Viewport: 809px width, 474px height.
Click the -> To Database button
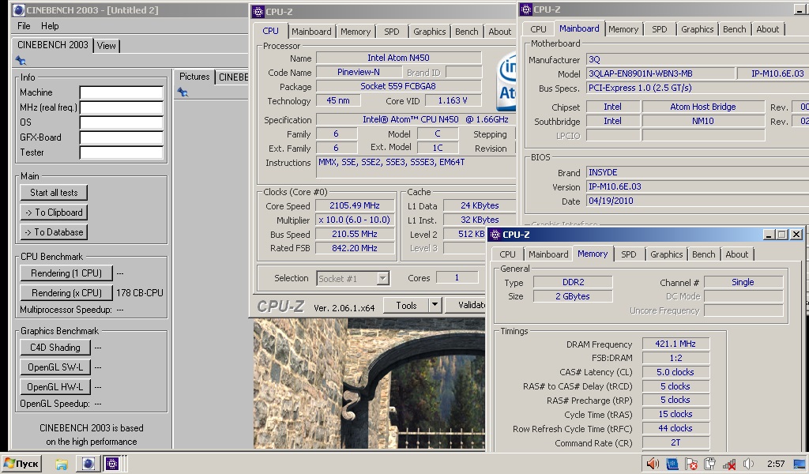tap(54, 232)
